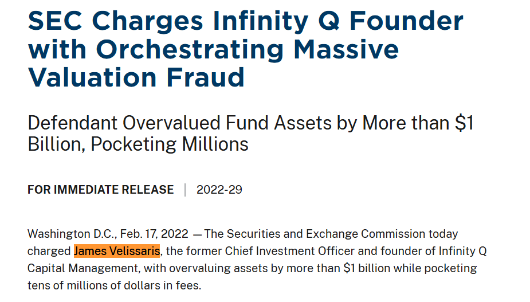Click 'Securities and Exchange Commission' in paragraph
530x302 pixels.
(326, 234)
